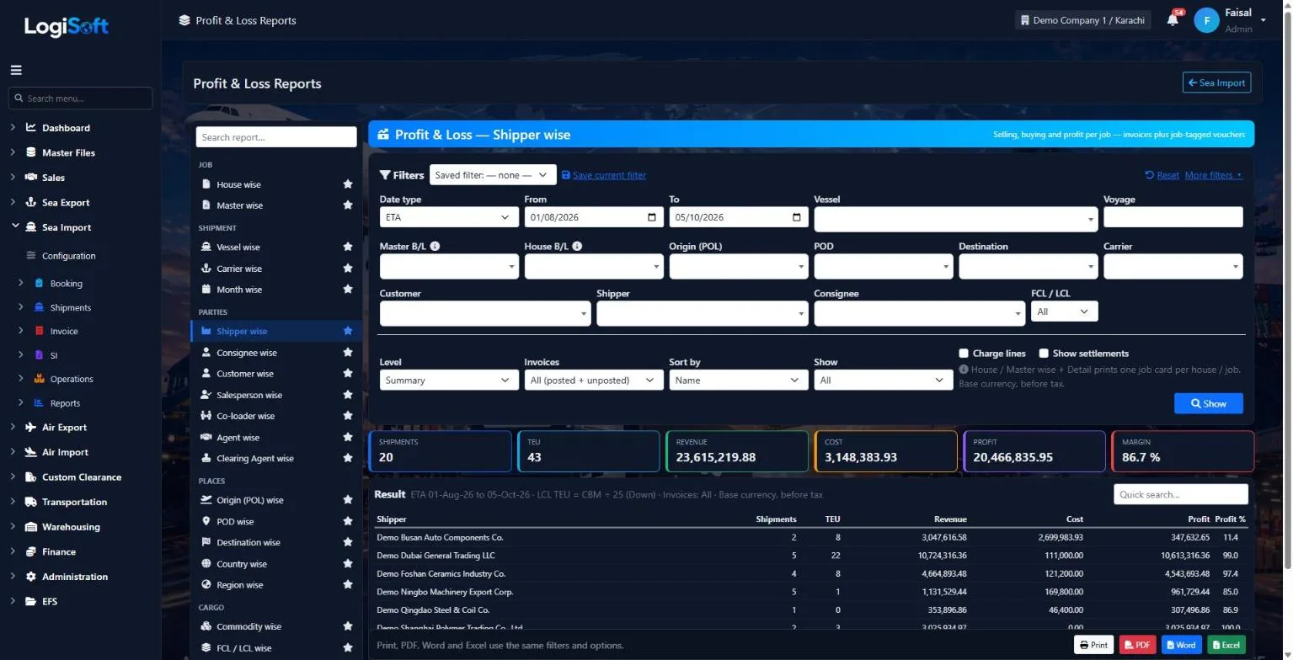This screenshot has height=660, width=1293.
Task: Open the Saved filter dropdown
Action: 493,175
